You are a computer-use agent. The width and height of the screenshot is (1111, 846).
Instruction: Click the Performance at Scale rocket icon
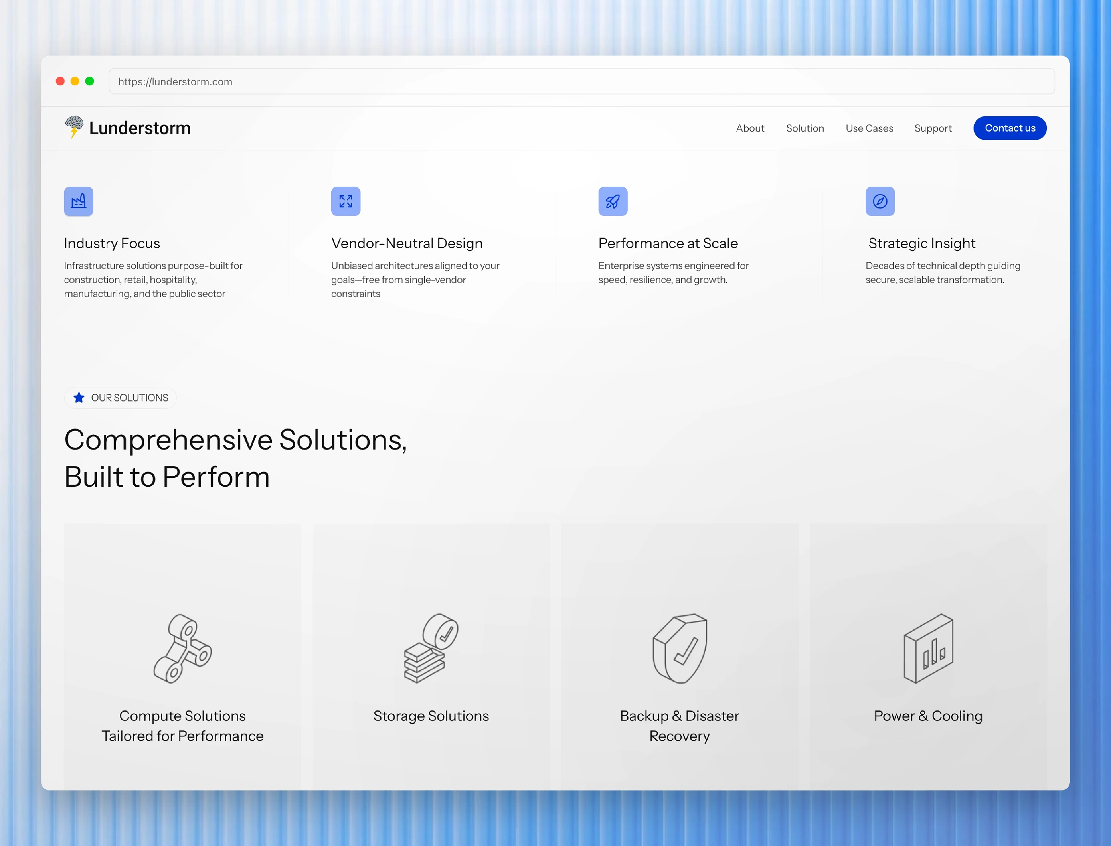click(613, 201)
